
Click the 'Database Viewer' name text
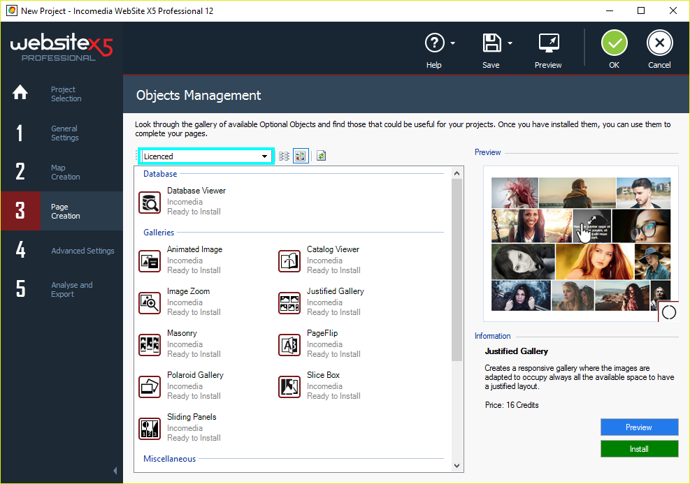point(196,191)
